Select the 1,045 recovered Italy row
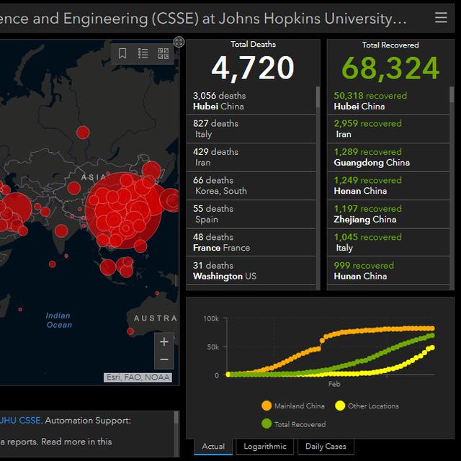Screen dimensions: 461x461 [388, 242]
